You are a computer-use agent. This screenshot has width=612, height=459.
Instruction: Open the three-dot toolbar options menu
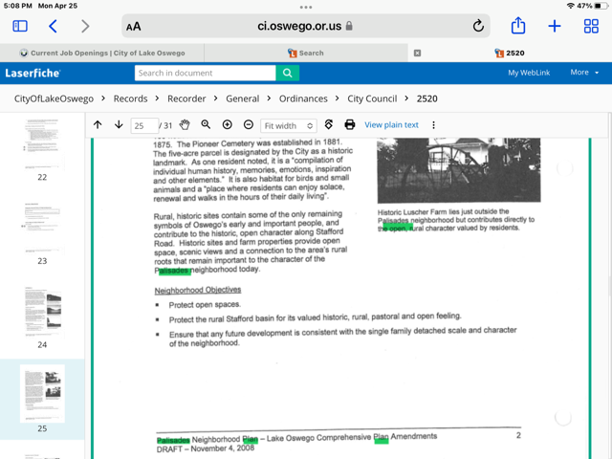[x=433, y=125]
